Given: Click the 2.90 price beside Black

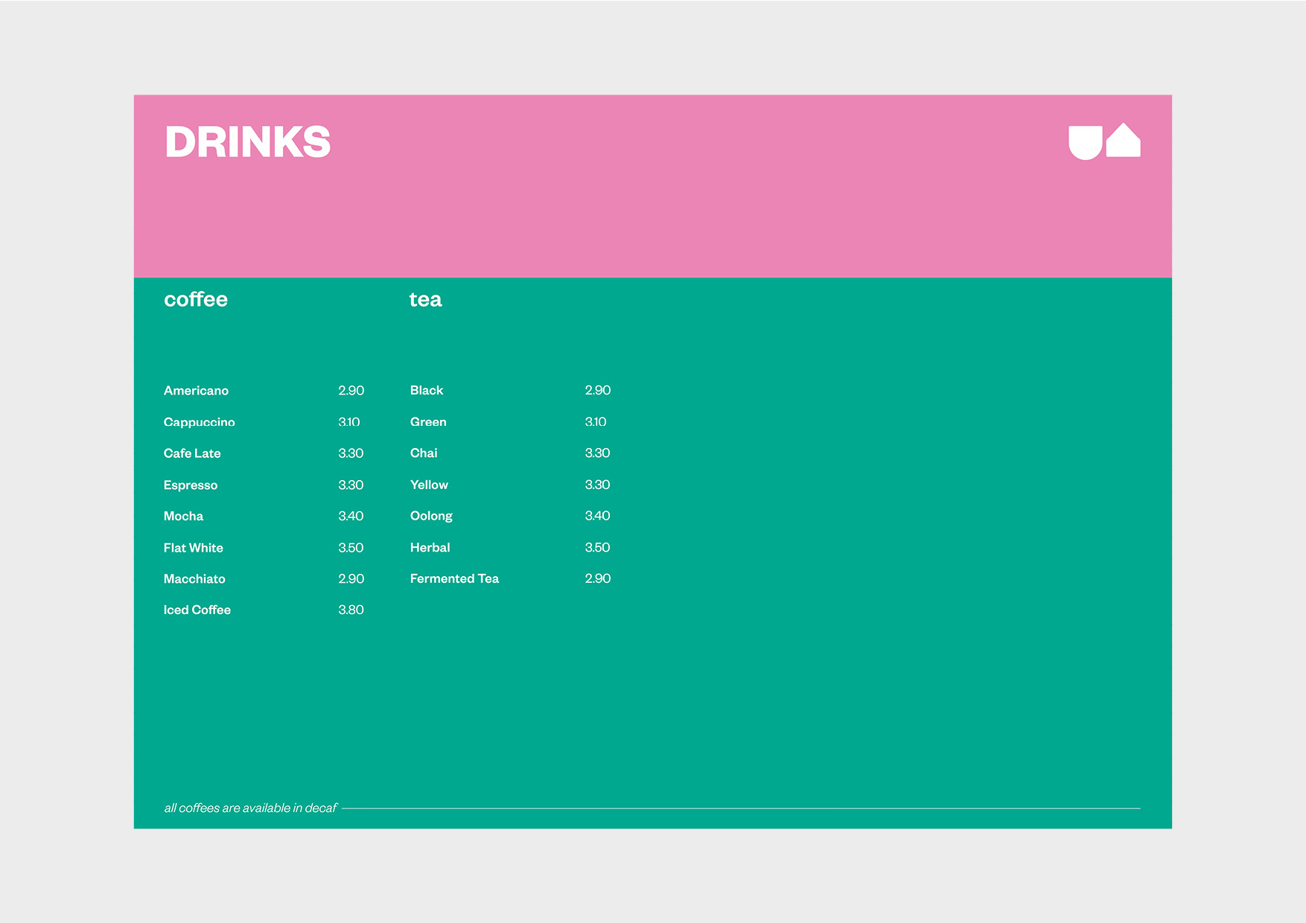Looking at the screenshot, I should [x=598, y=391].
